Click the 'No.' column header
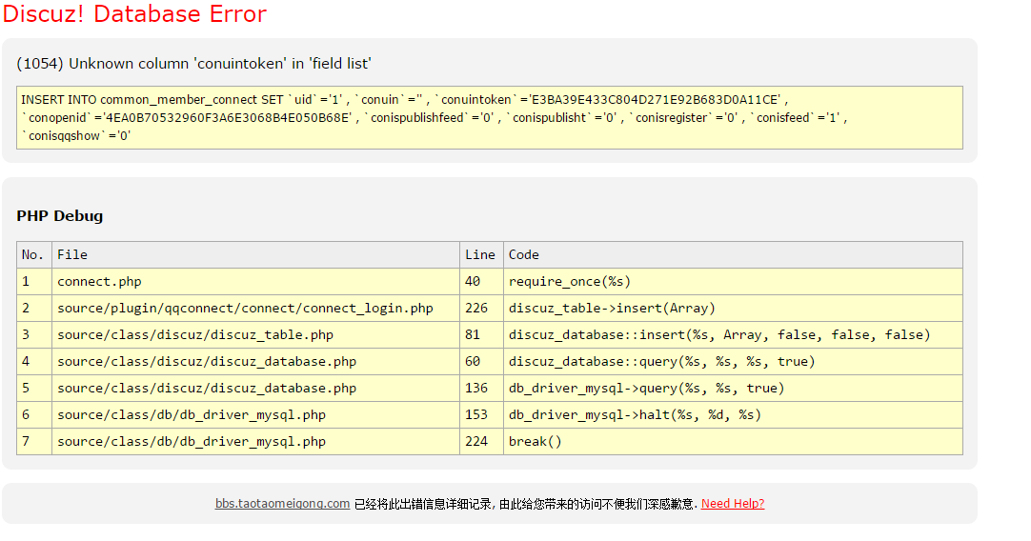 (33, 255)
